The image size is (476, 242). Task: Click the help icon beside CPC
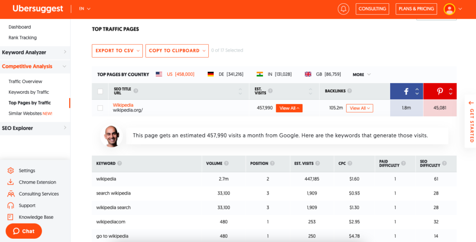coord(350,163)
